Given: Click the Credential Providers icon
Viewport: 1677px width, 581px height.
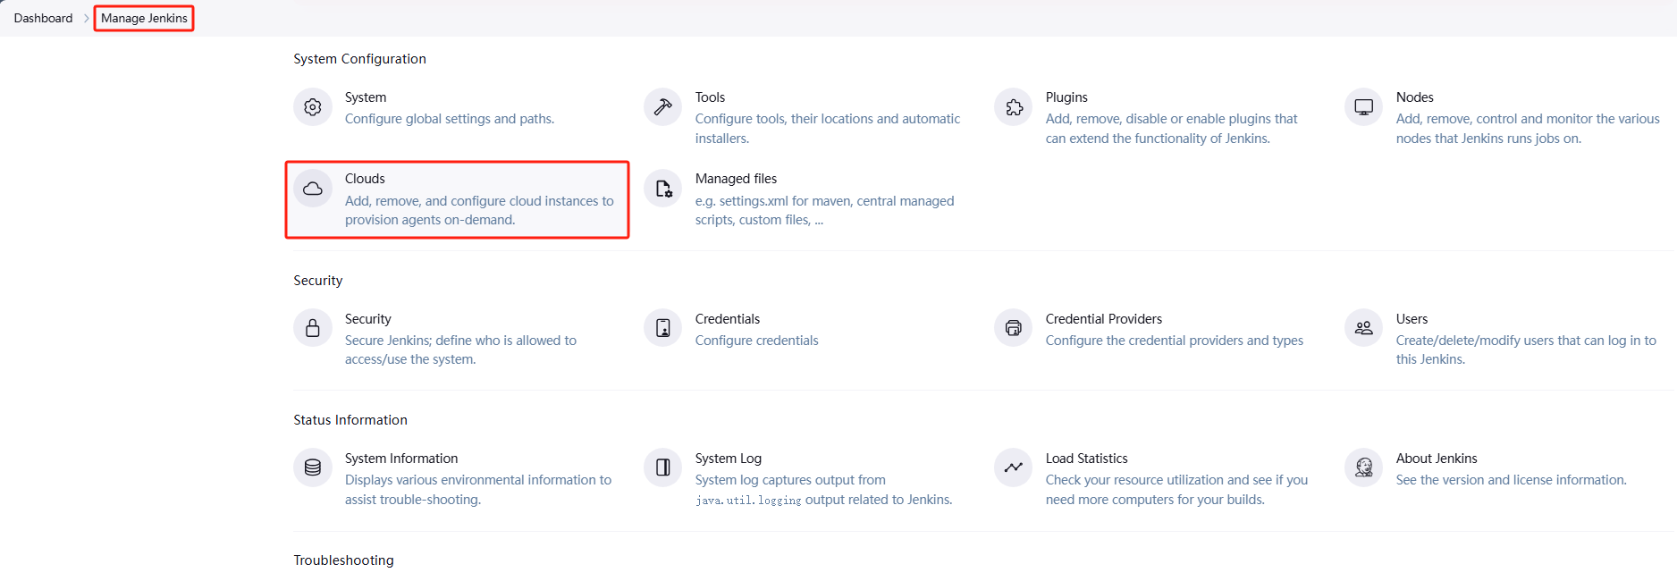Looking at the screenshot, I should click(x=1014, y=328).
